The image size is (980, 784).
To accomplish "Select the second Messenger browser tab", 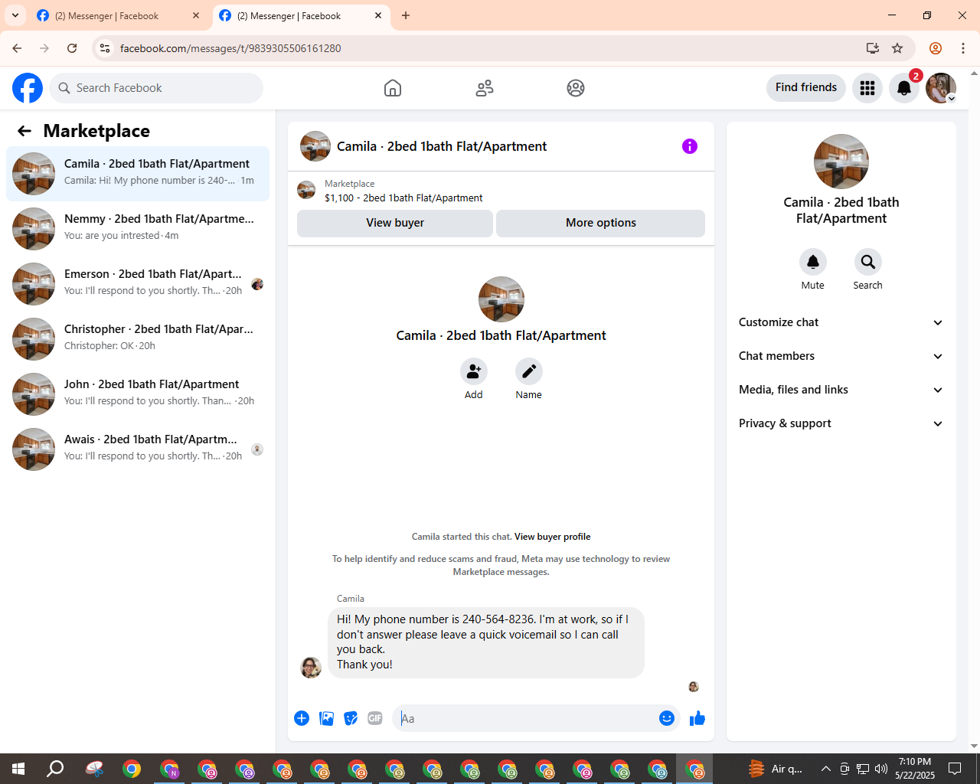I will (x=300, y=16).
